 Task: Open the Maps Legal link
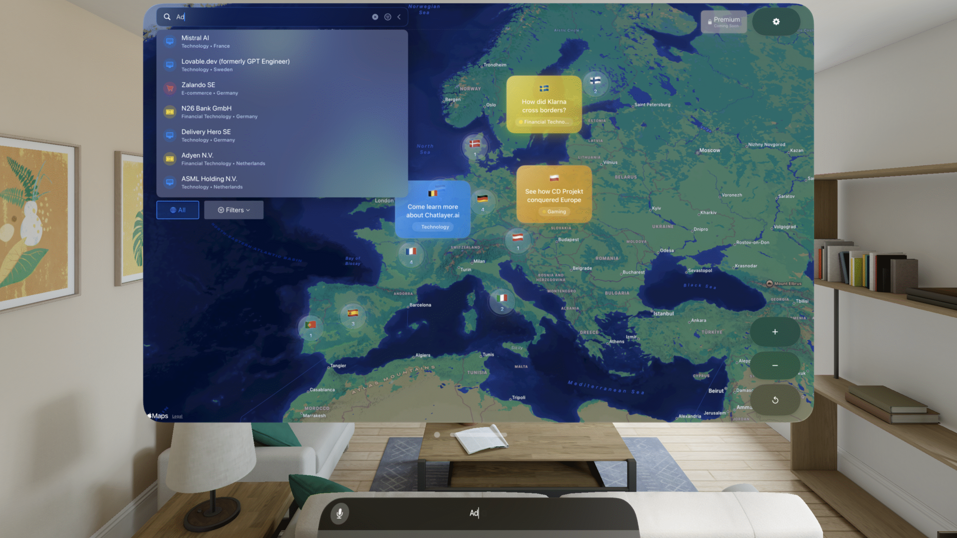[x=177, y=416]
